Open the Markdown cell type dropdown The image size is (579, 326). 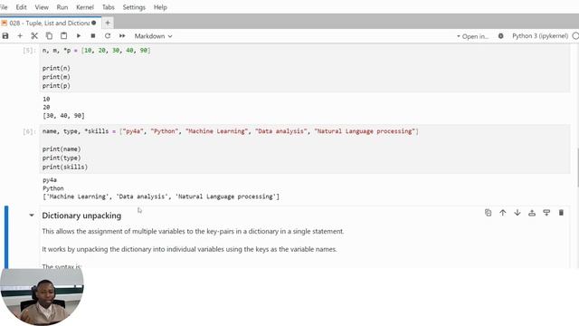pos(153,36)
